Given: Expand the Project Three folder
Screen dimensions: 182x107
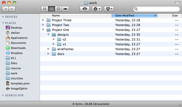Looking at the screenshot, I should (x=43, y=20).
